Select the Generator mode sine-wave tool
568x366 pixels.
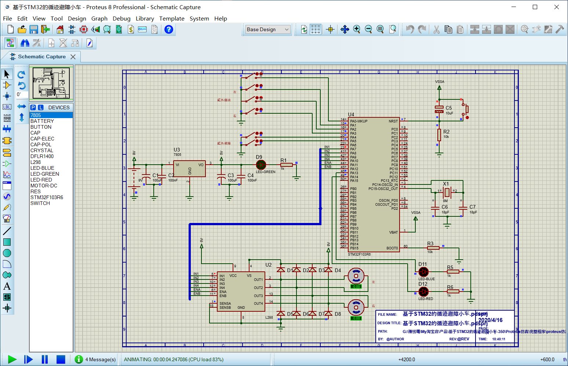tap(7, 197)
